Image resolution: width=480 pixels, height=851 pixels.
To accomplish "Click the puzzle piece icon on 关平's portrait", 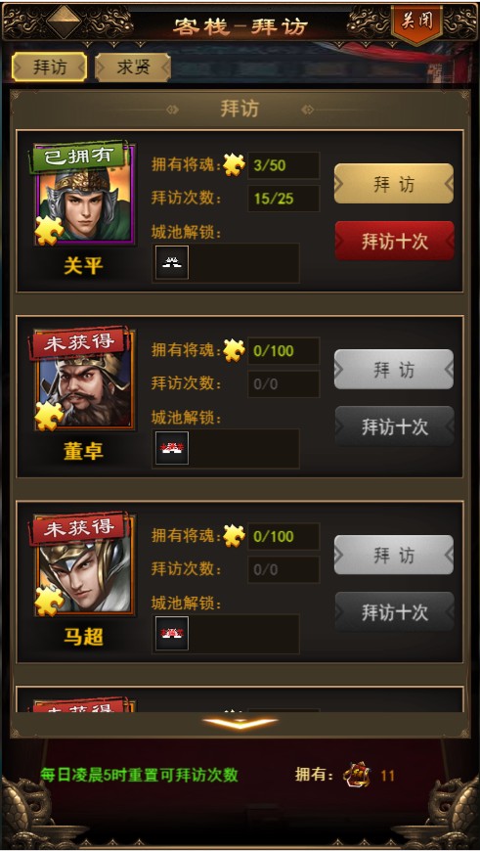I will point(49,231).
